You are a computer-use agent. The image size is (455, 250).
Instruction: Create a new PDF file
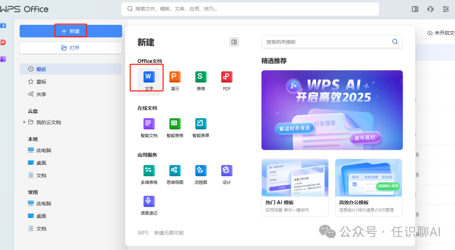coord(227,81)
